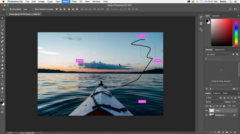
Task: Select the Zoom tool
Action: pyautogui.click(x=2, y=92)
